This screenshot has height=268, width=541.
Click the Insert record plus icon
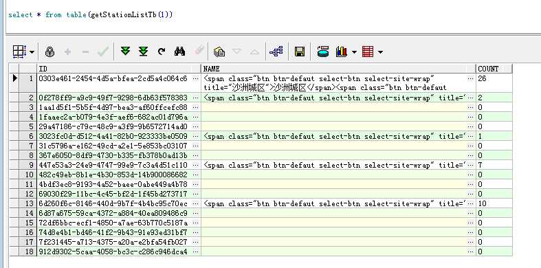click(67, 52)
